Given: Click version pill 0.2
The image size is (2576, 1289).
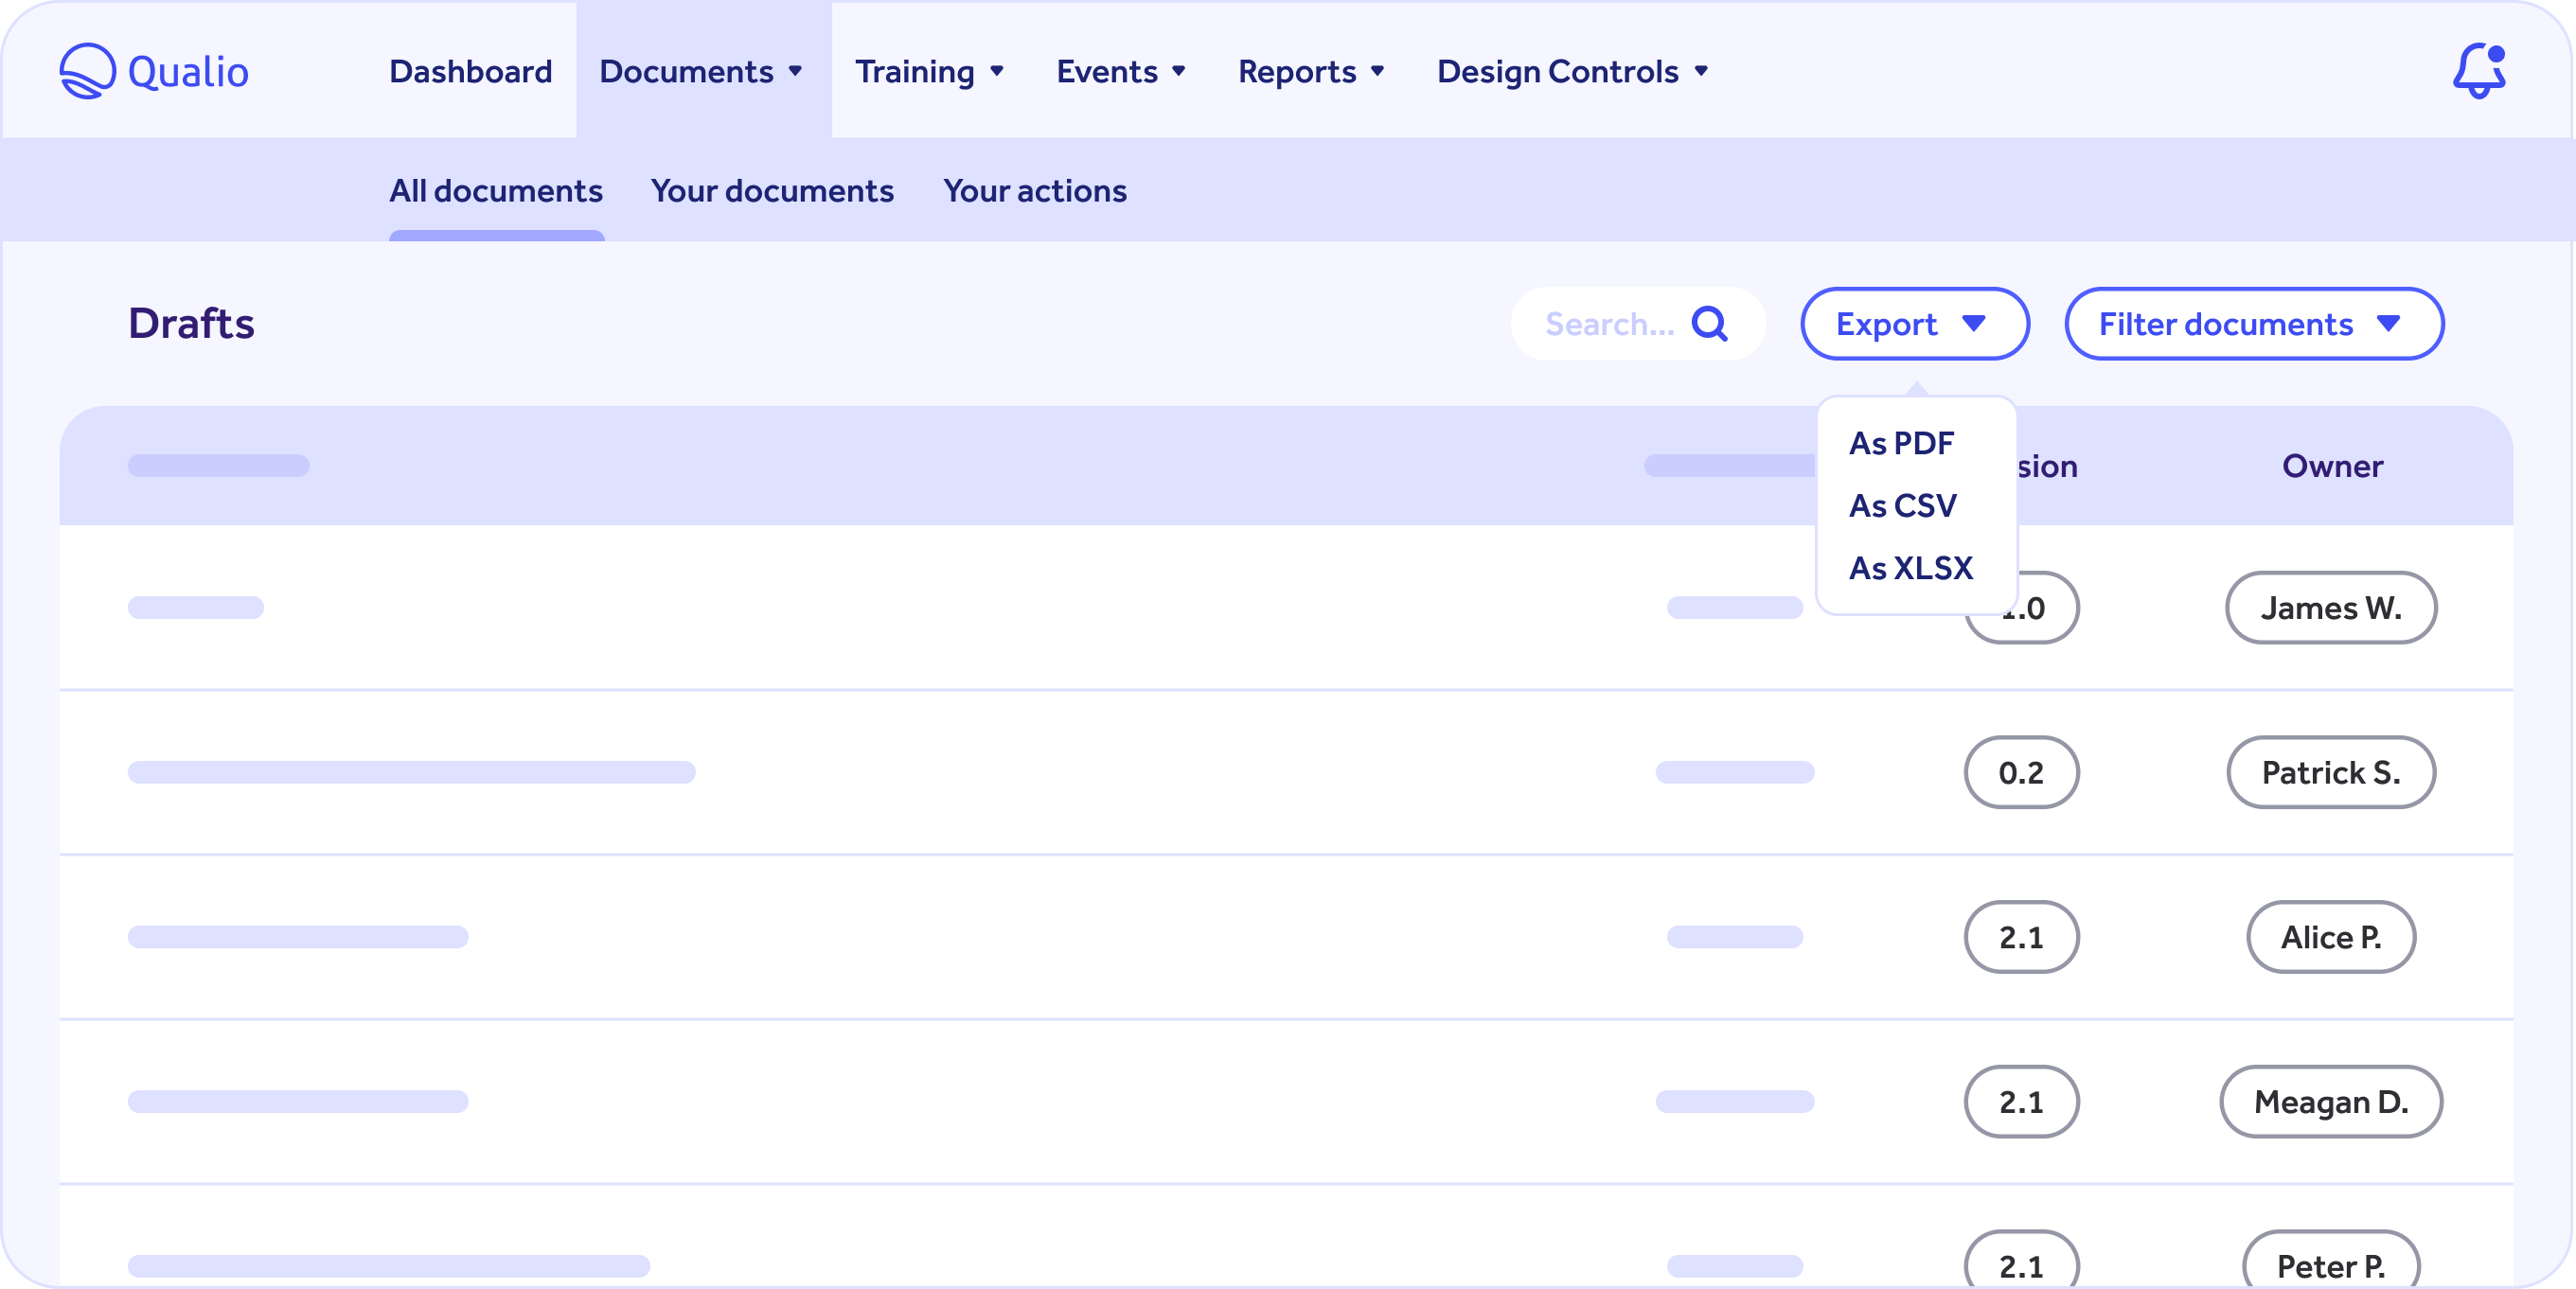Looking at the screenshot, I should [x=2021, y=772].
